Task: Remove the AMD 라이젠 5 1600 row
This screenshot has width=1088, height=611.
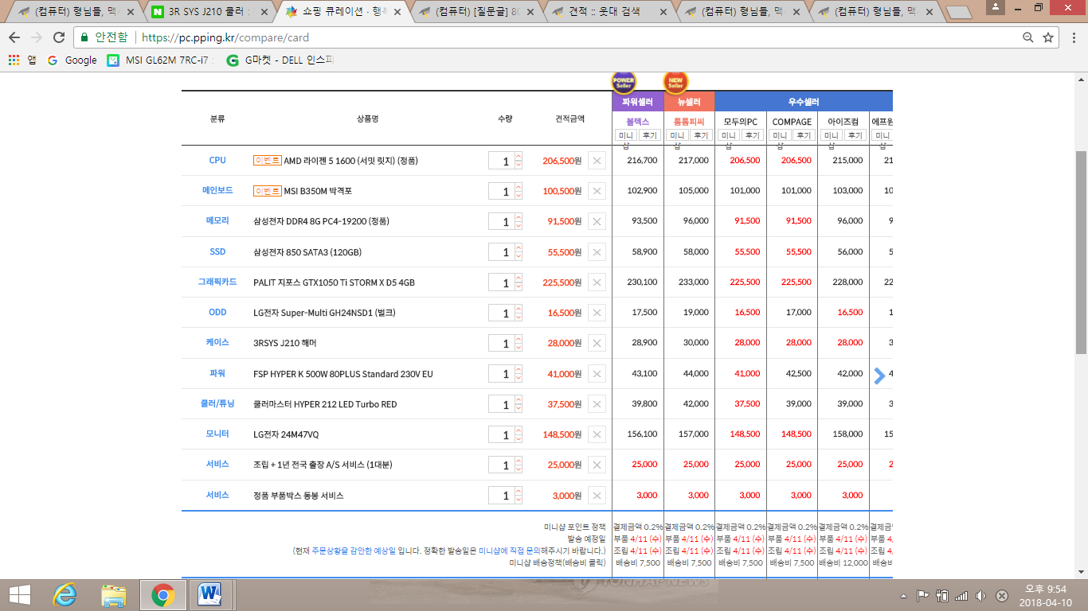Action: (597, 161)
